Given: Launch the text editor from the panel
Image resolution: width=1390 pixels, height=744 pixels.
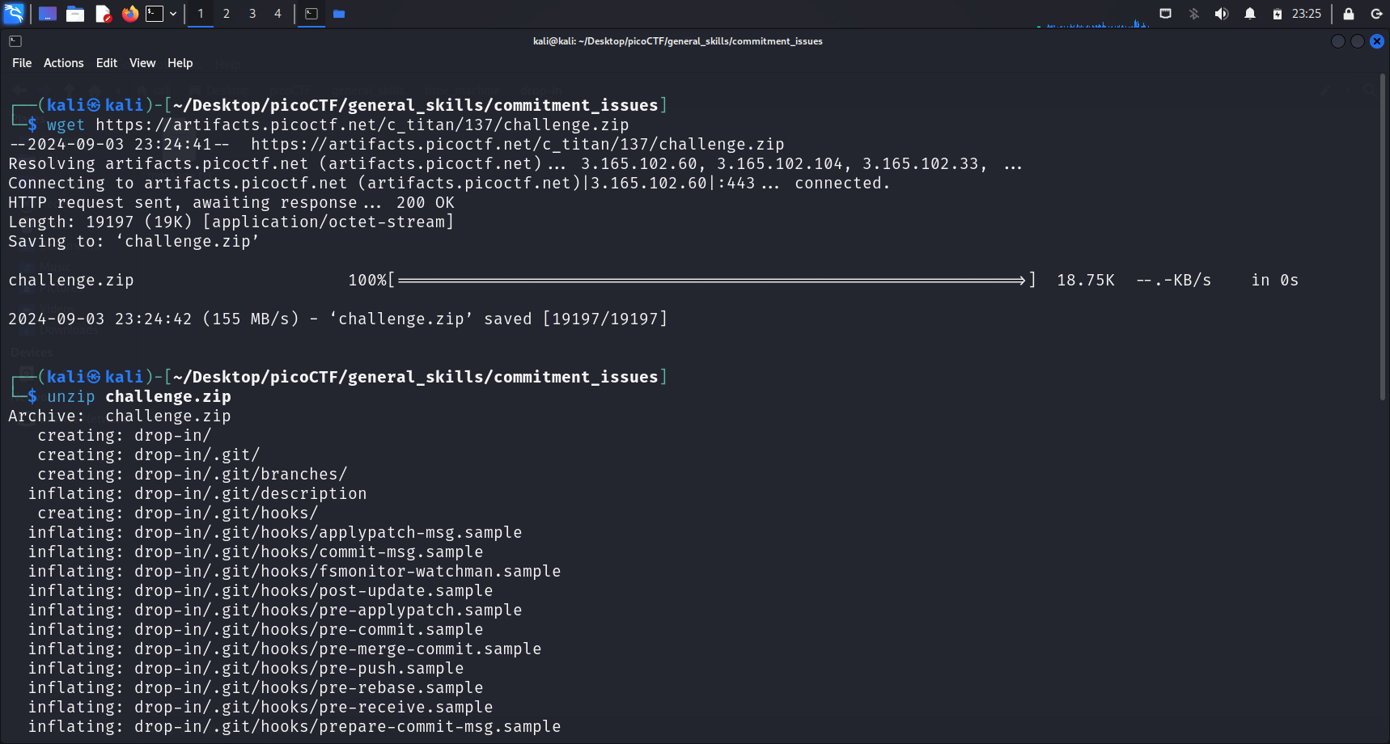Looking at the screenshot, I should click(103, 14).
